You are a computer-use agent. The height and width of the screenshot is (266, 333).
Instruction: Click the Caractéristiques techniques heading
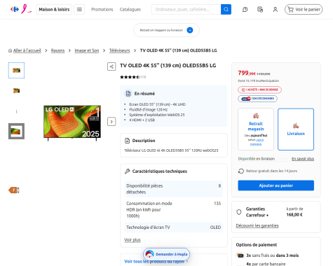click(160, 171)
